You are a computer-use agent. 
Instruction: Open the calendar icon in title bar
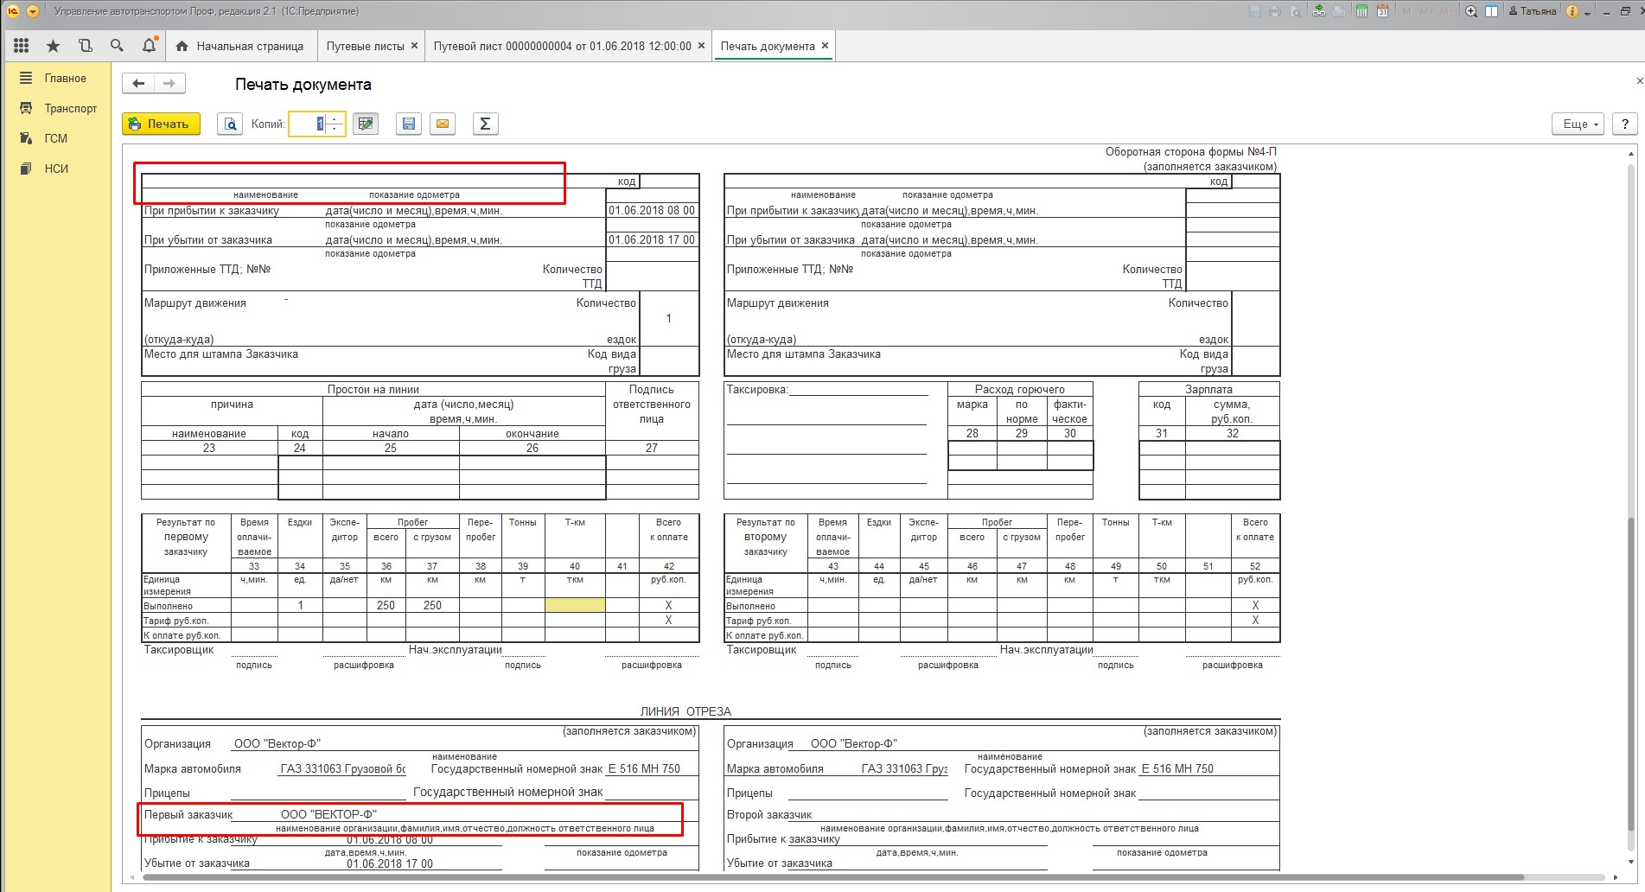coord(1382,11)
